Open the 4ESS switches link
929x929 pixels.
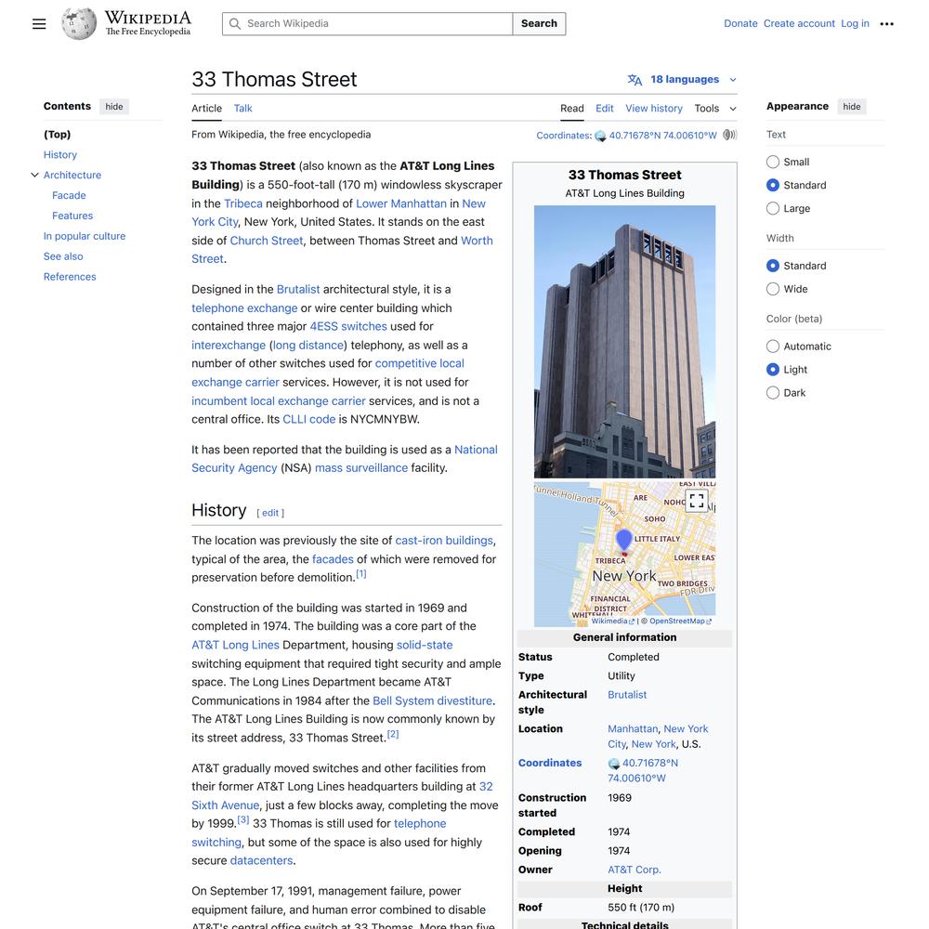pos(348,326)
